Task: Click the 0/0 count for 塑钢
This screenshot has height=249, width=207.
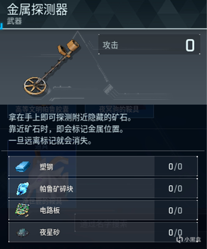Action: (175, 166)
